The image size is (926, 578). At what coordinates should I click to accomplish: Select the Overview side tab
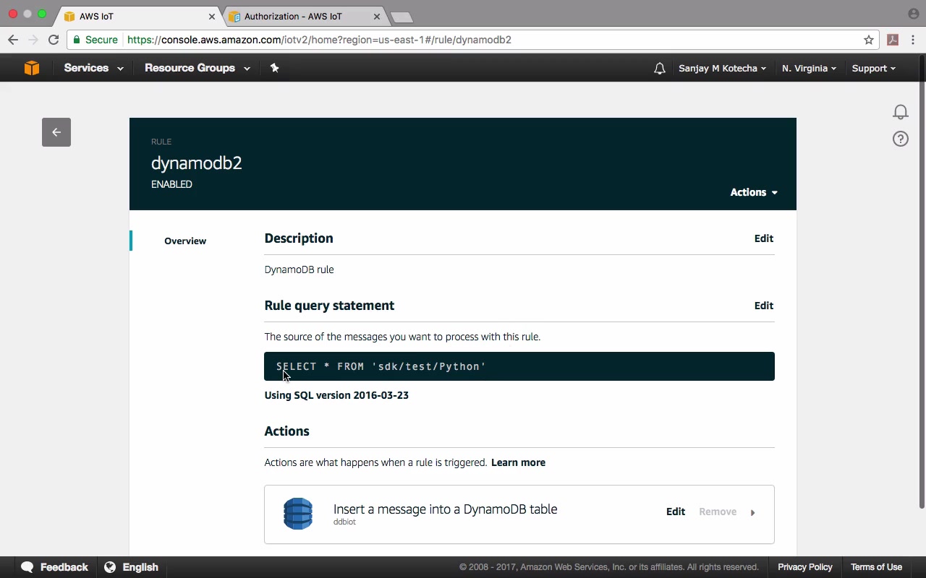[185, 241]
